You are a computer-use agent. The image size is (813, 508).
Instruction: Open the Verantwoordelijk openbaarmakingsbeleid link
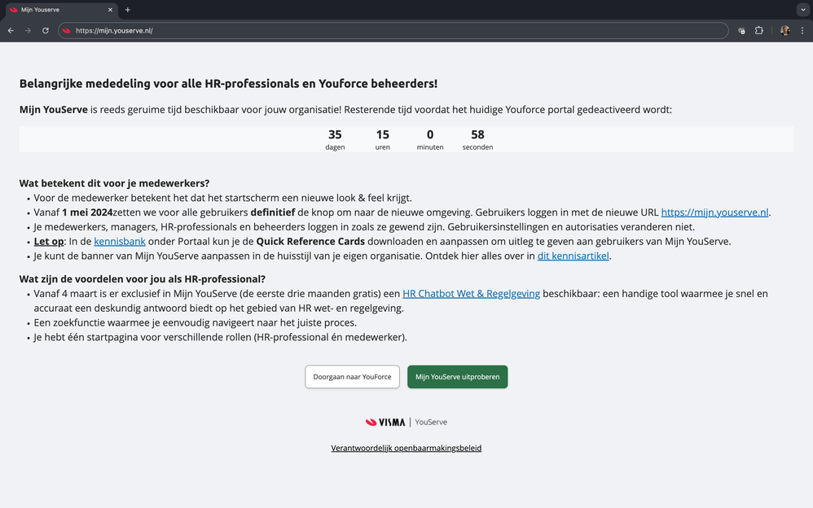click(406, 449)
